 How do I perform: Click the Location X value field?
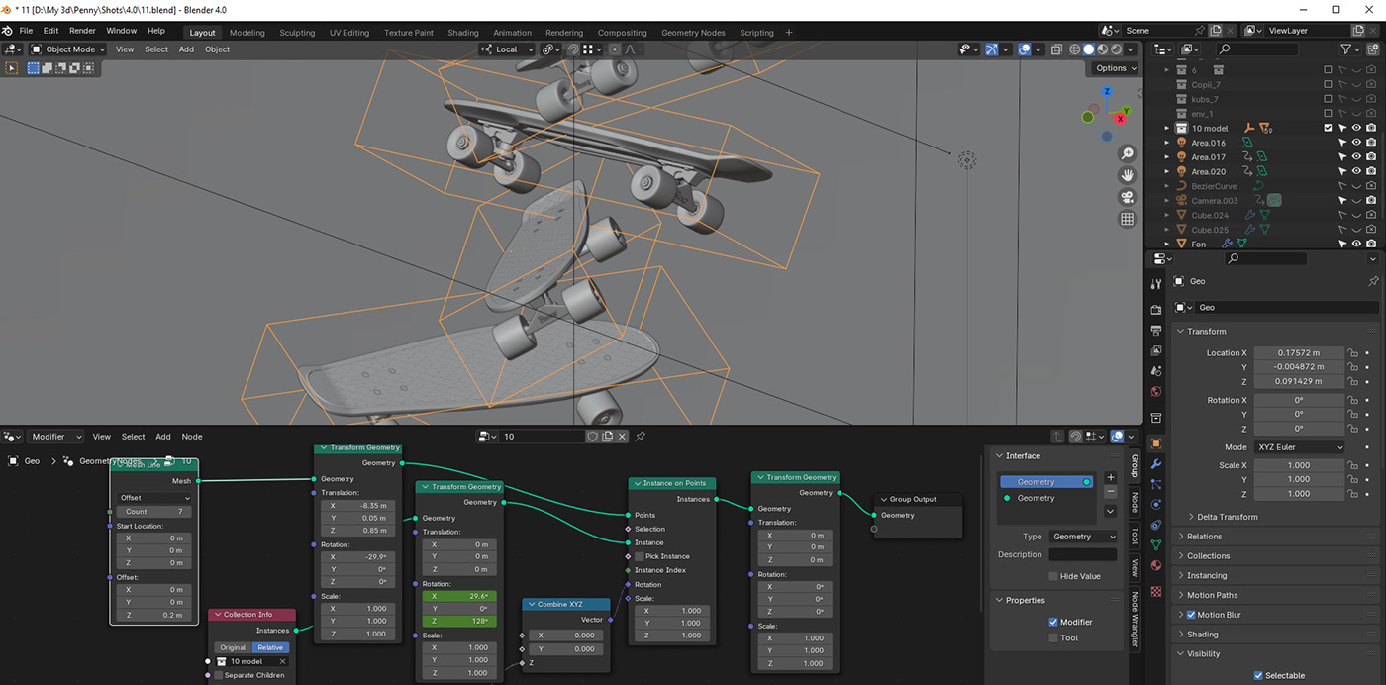coord(1298,352)
